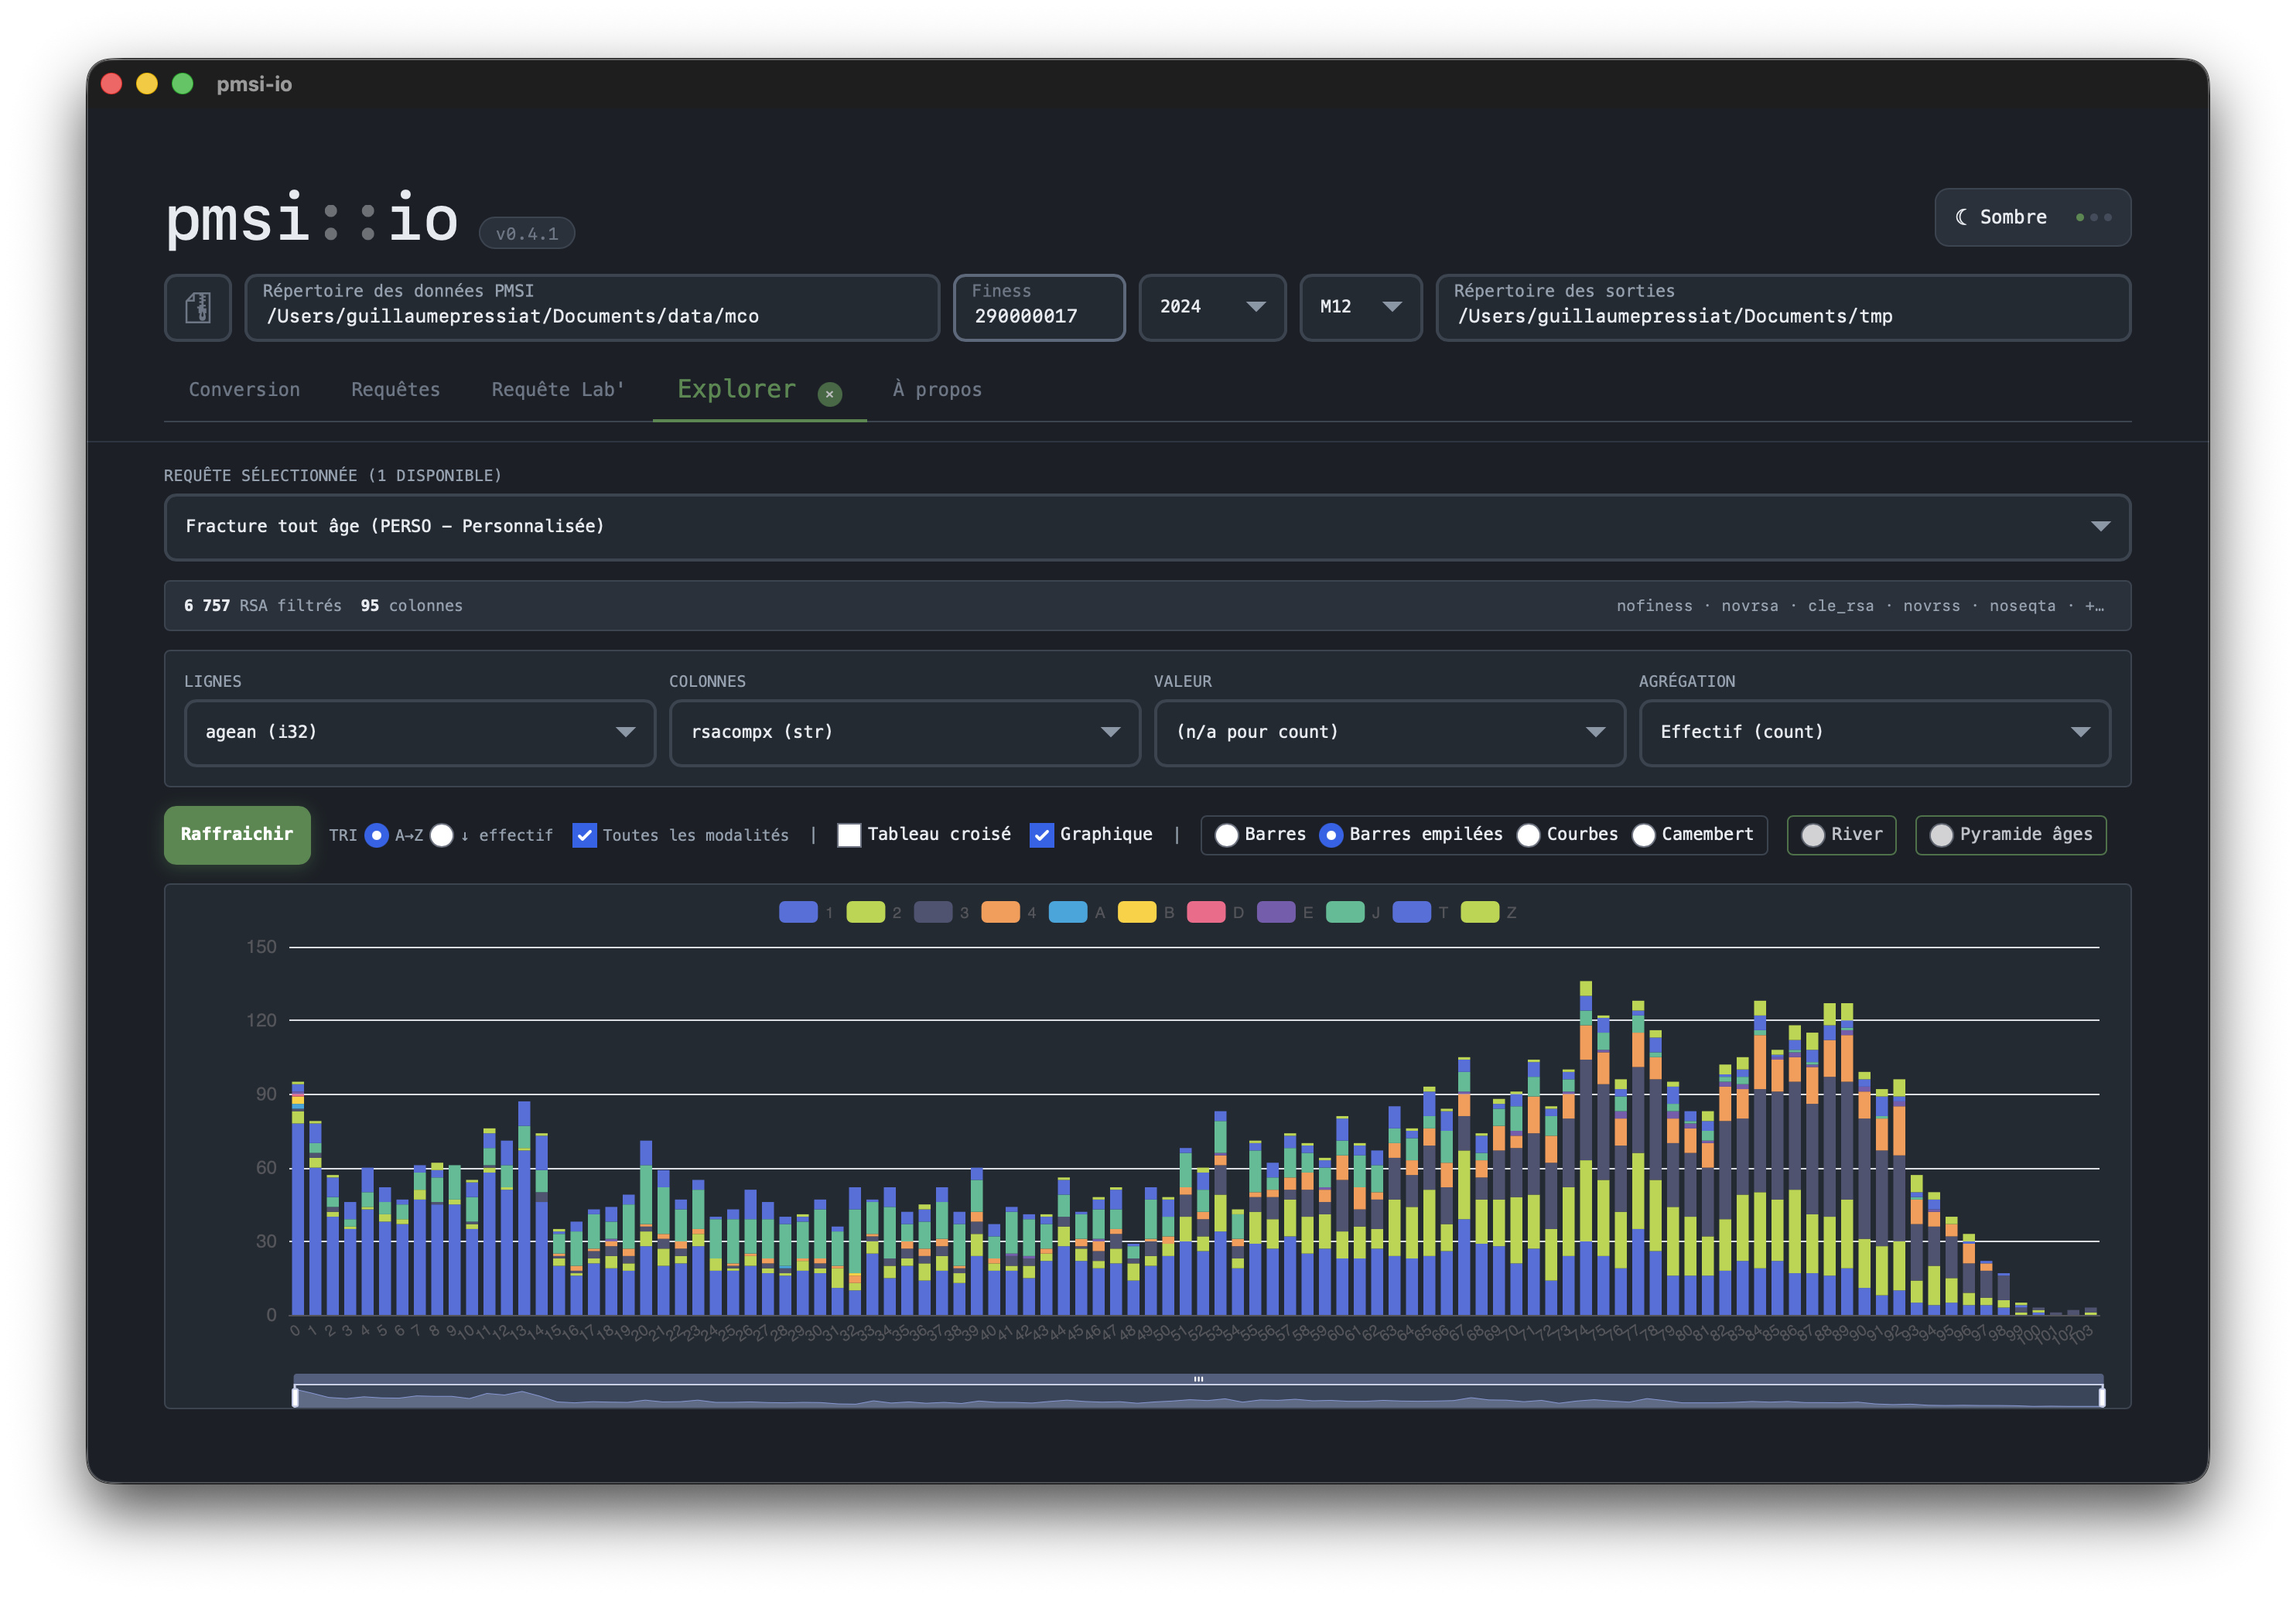
Task: Select the Pyramide âges chart option
Action: [x=2011, y=835]
